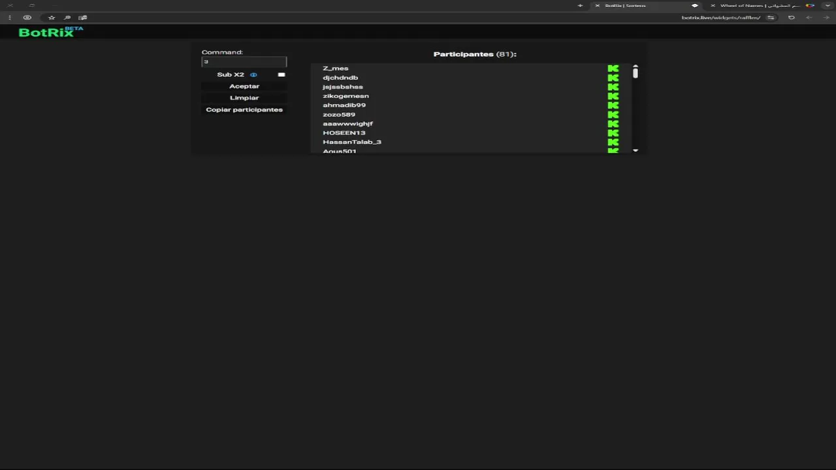Click the participants list scrollbar thumb
This screenshot has height=470, width=836.
(x=635, y=73)
